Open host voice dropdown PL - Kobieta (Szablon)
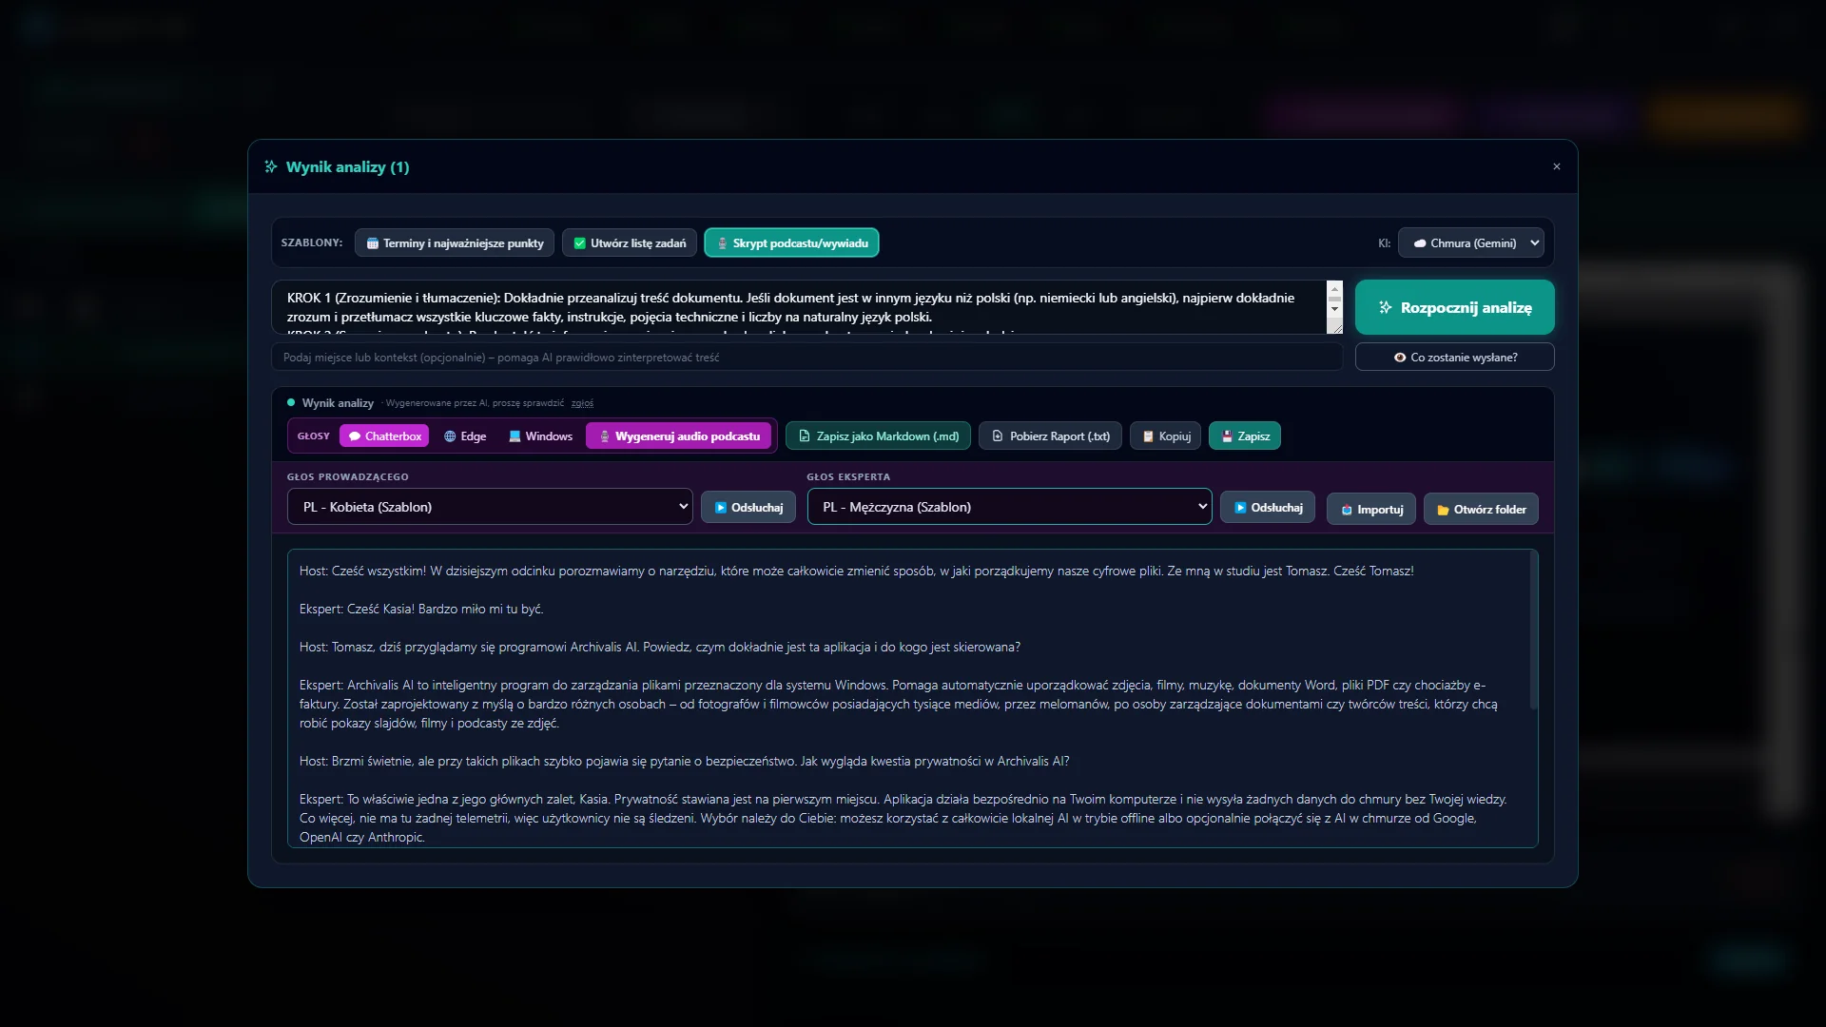 tap(490, 507)
